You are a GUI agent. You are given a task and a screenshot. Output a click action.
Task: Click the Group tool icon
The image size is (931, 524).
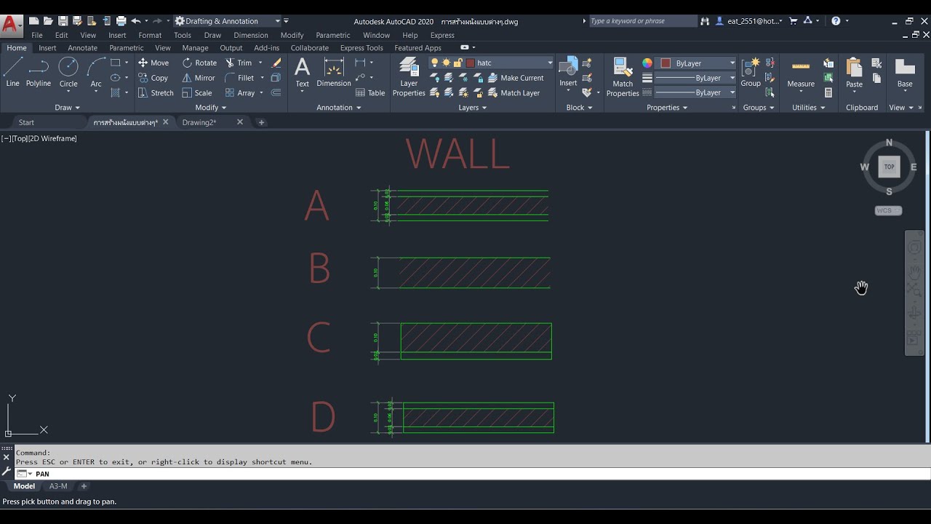[x=751, y=73]
